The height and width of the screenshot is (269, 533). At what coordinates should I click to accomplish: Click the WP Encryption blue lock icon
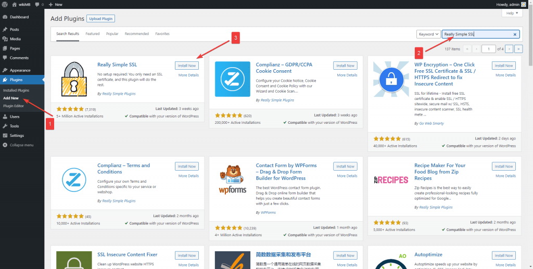390,81
